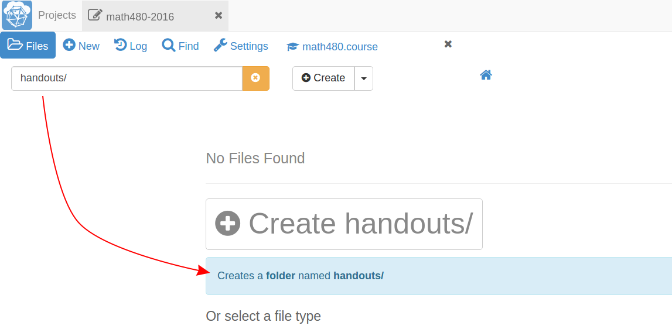
Task: Click the large Create handouts/ button
Action: pos(344,224)
